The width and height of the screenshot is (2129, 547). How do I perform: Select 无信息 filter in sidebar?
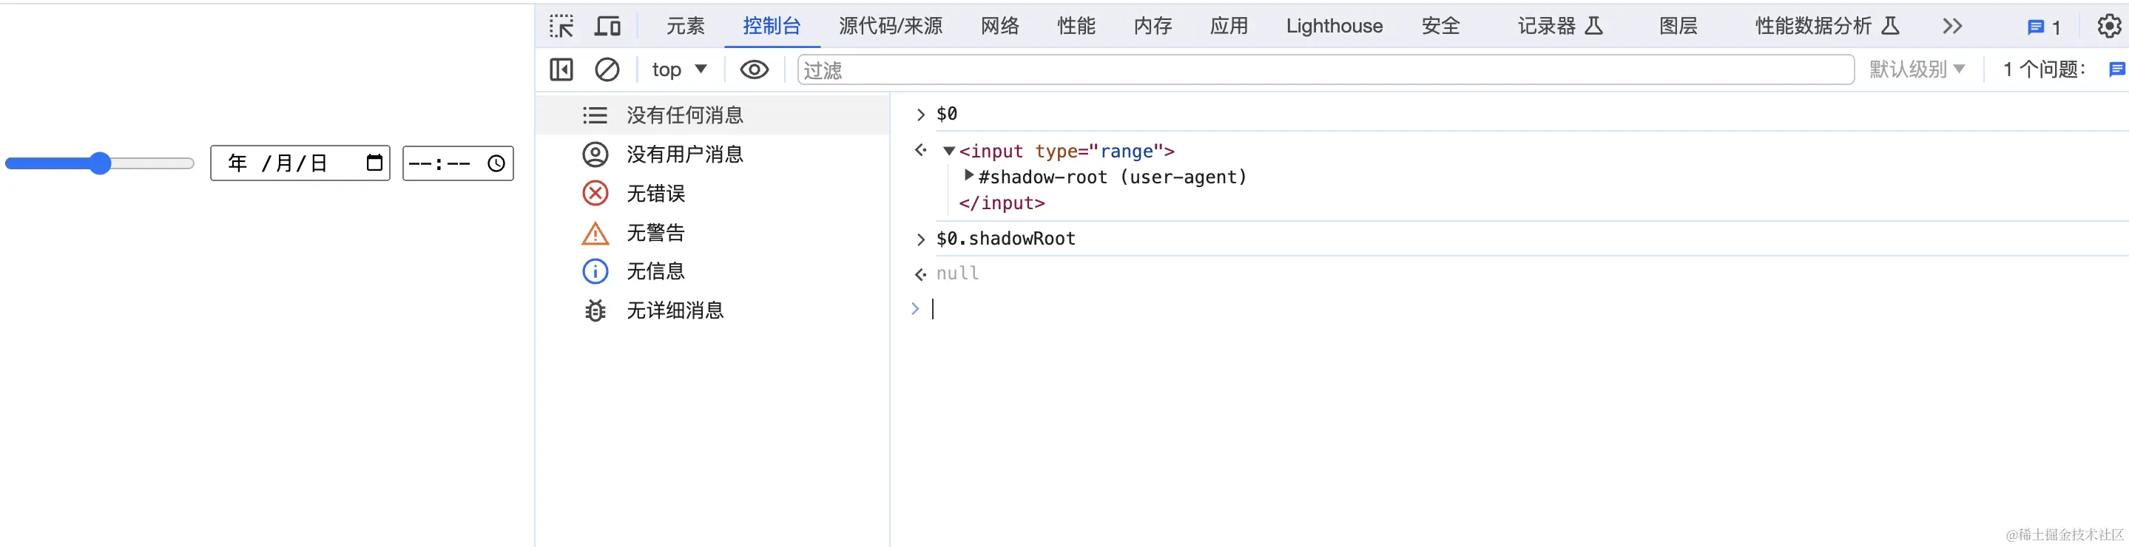coord(712,271)
